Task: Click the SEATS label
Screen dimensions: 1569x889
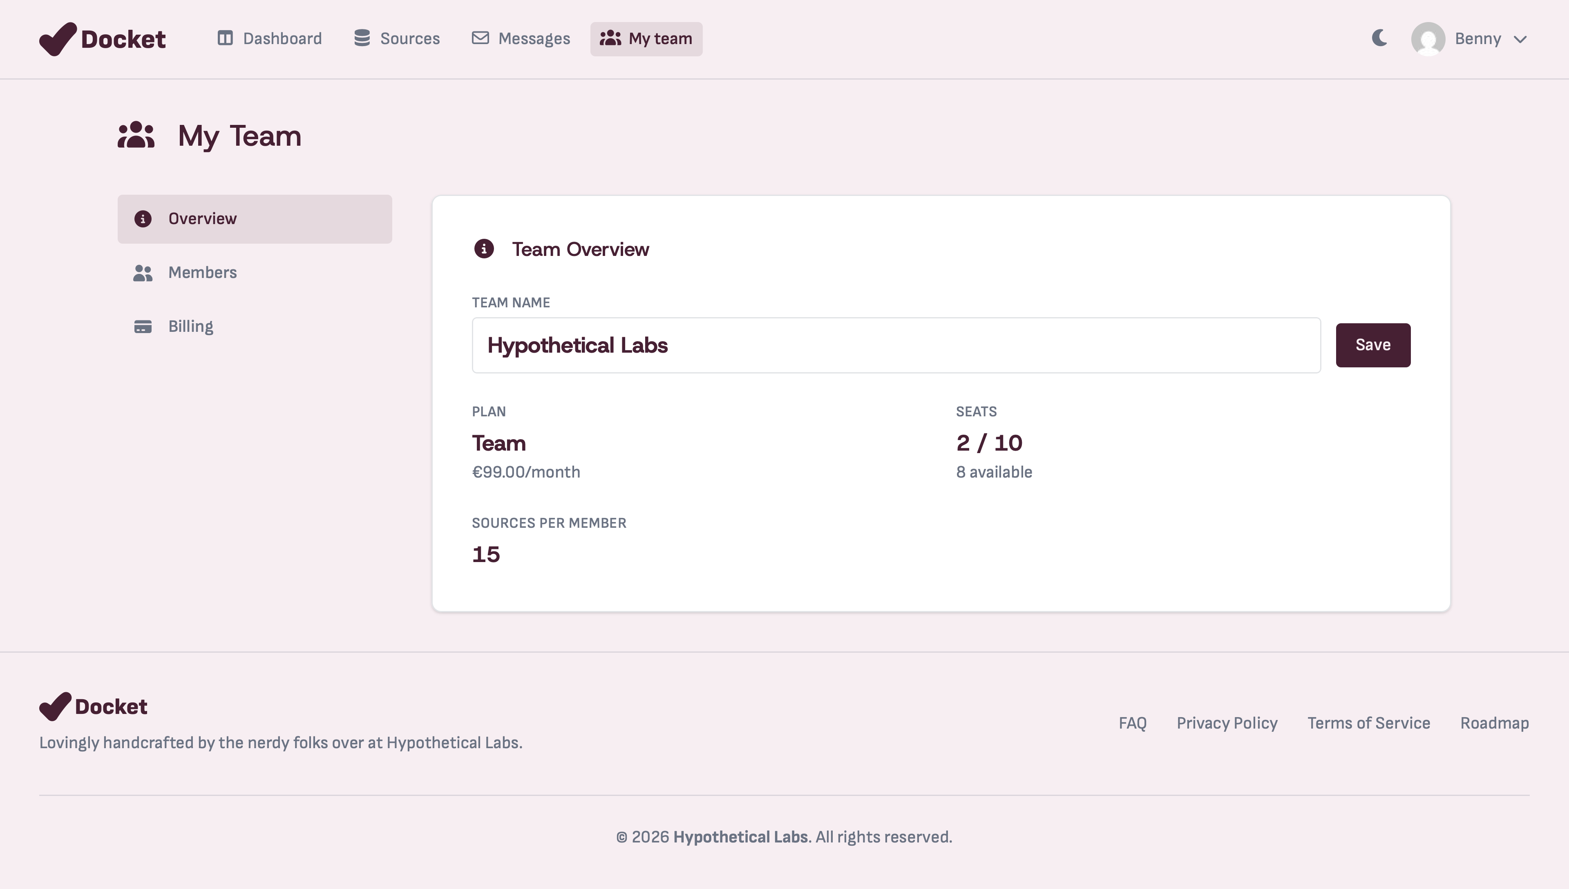Action: [976, 411]
